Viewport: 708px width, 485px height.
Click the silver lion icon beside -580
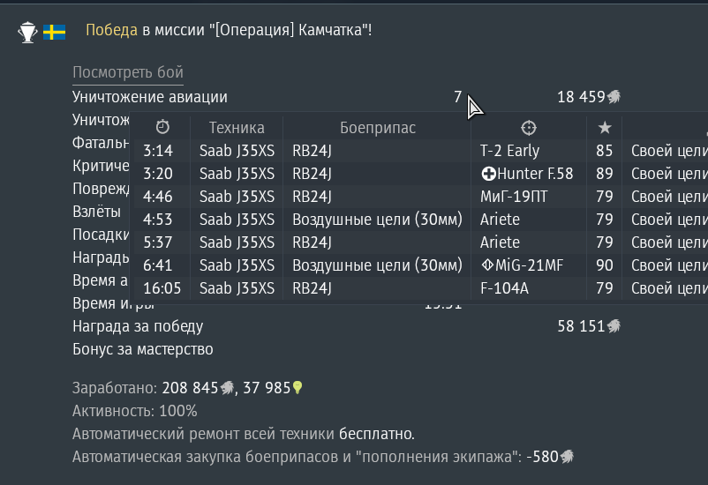click(x=567, y=457)
